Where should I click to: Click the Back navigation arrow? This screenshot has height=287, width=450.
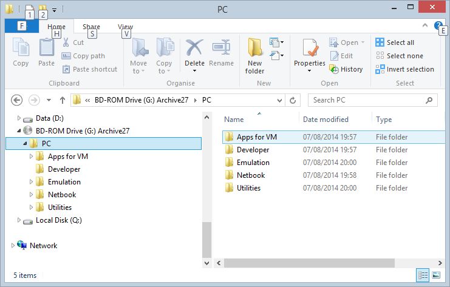[16, 100]
